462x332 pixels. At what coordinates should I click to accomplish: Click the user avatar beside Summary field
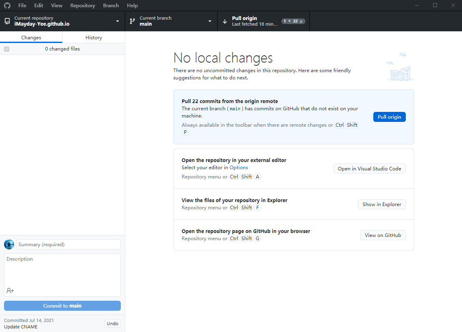click(9, 244)
